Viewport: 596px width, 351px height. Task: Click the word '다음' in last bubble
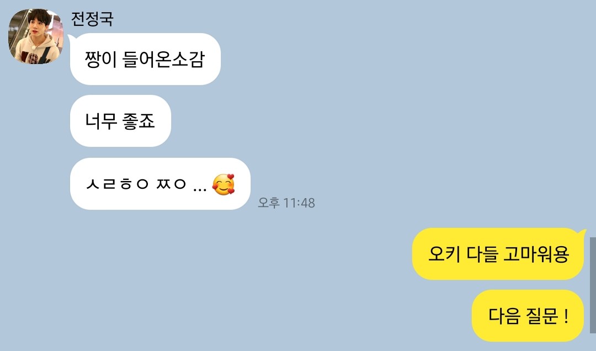(504, 316)
